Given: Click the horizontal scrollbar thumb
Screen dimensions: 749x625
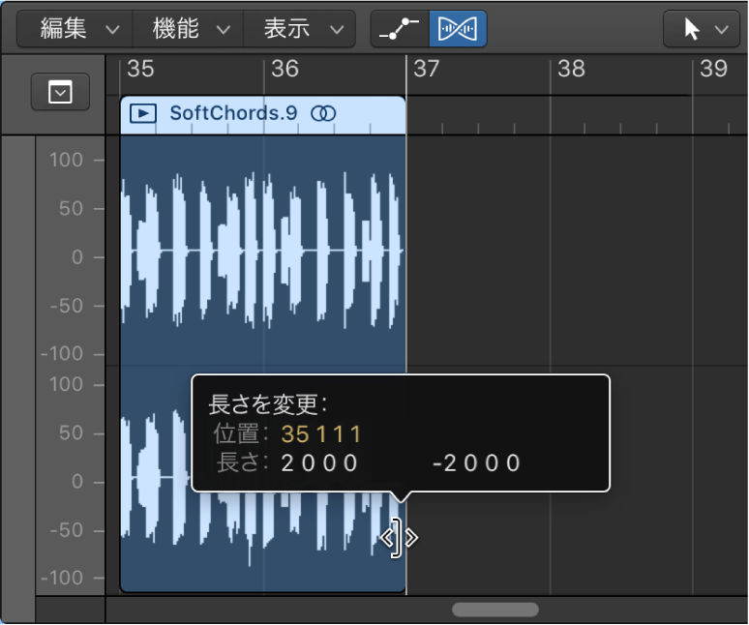Looking at the screenshot, I should pyautogui.click(x=495, y=610).
